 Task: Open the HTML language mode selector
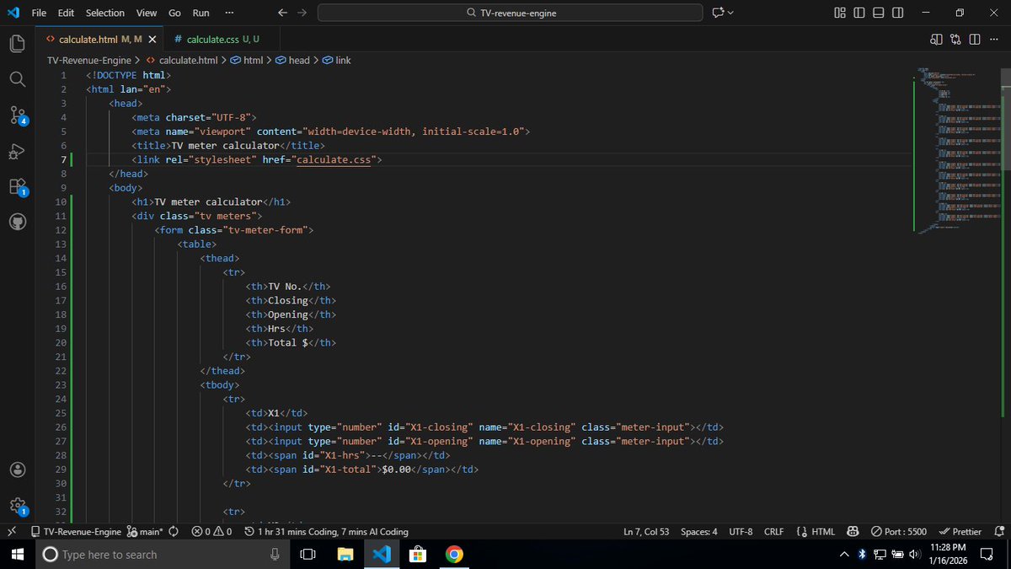(823, 532)
